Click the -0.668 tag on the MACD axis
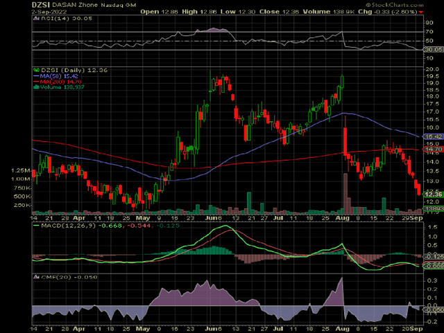Image resolution: width=444 pixels, height=333 pixels. click(x=433, y=266)
